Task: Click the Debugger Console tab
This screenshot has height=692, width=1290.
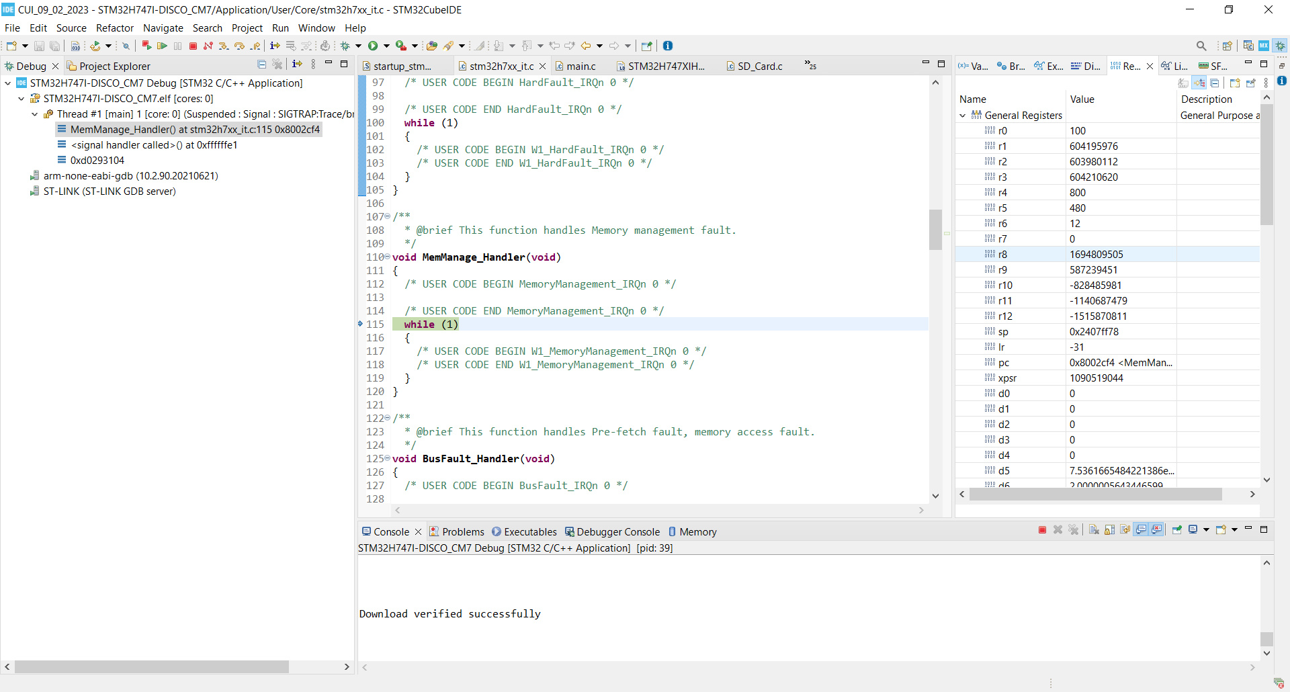Action: point(617,531)
